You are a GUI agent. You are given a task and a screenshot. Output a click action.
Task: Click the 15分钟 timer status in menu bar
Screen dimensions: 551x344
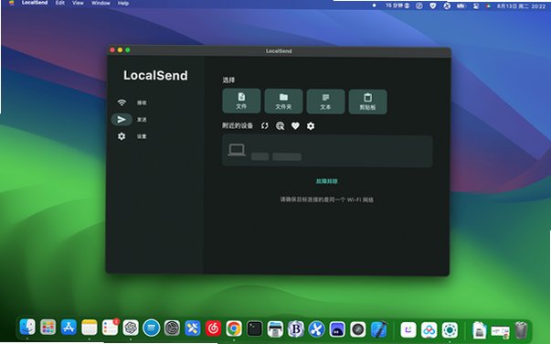397,5
